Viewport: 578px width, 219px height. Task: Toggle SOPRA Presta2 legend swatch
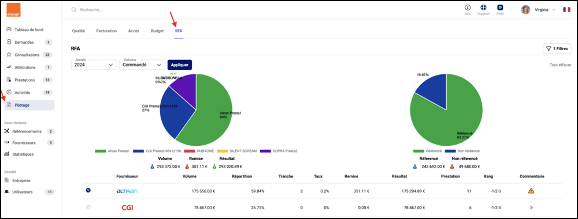point(265,151)
